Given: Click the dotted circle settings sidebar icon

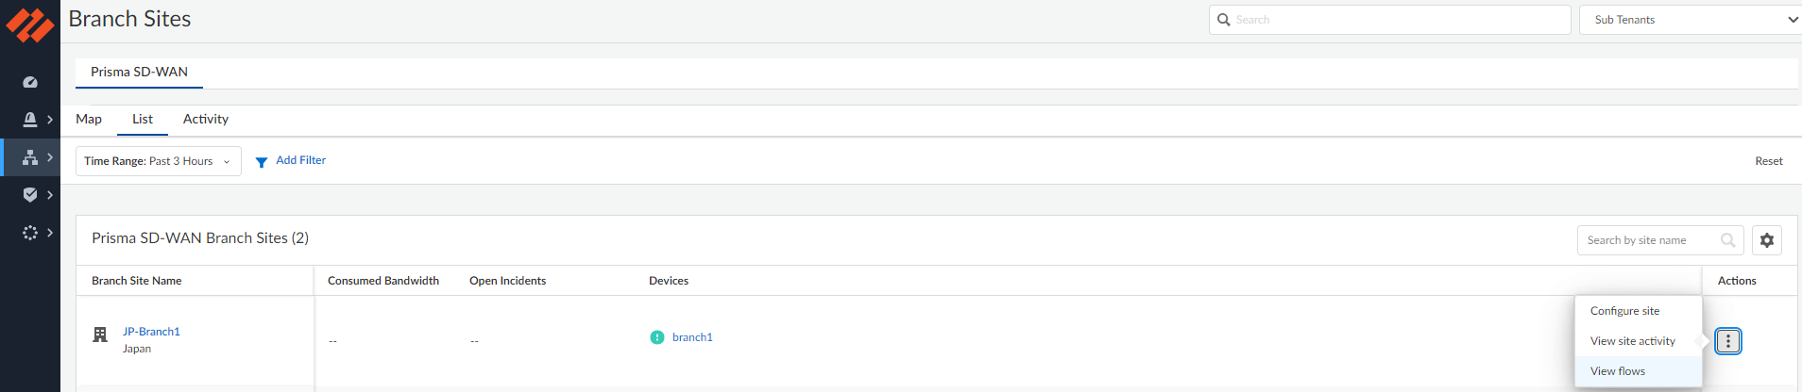Looking at the screenshot, I should tap(30, 232).
